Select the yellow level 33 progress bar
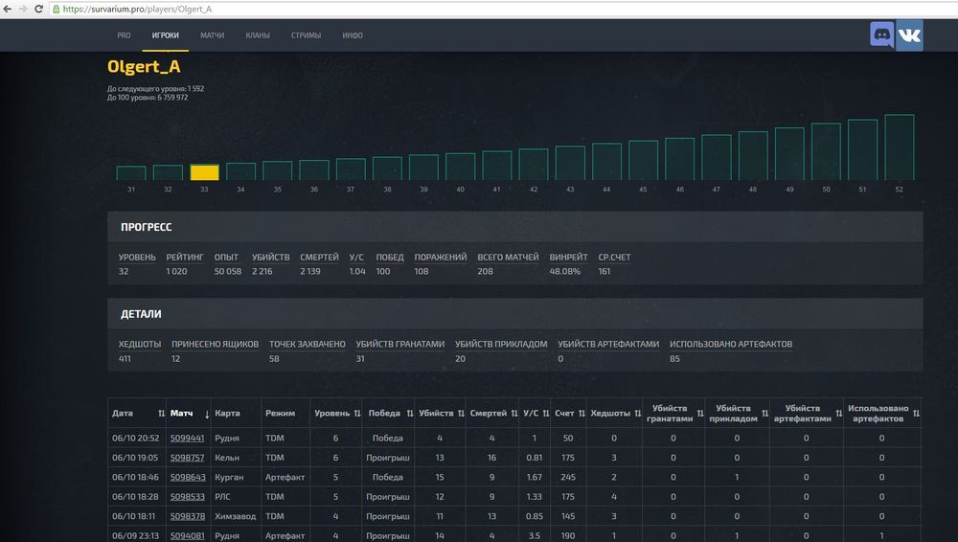958x542 pixels. coord(204,172)
